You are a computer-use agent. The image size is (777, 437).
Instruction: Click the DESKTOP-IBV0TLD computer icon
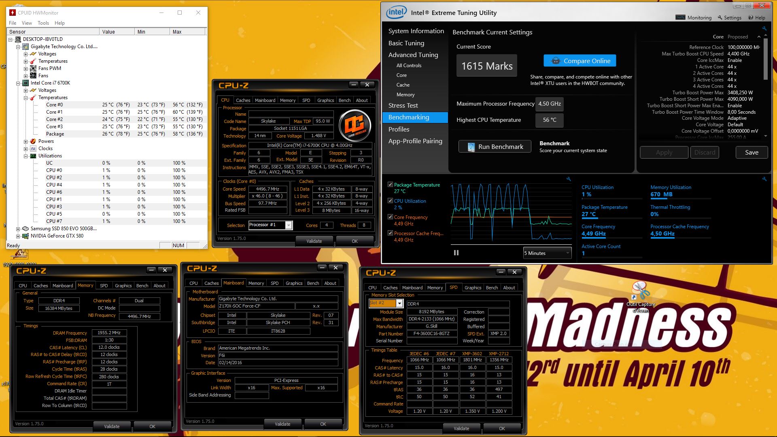pos(18,39)
